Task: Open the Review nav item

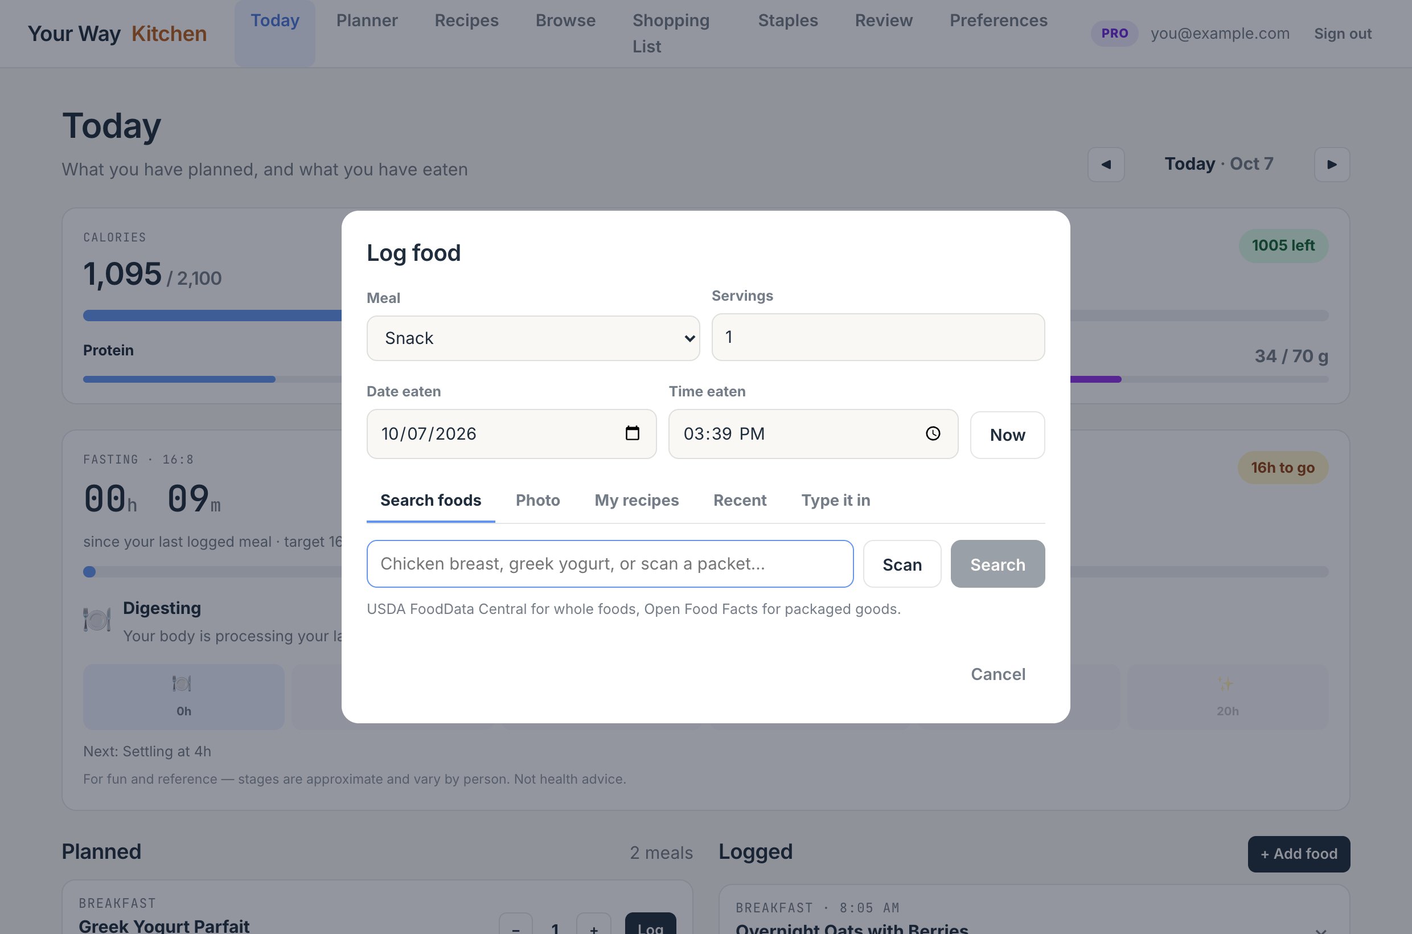Action: pos(884,21)
